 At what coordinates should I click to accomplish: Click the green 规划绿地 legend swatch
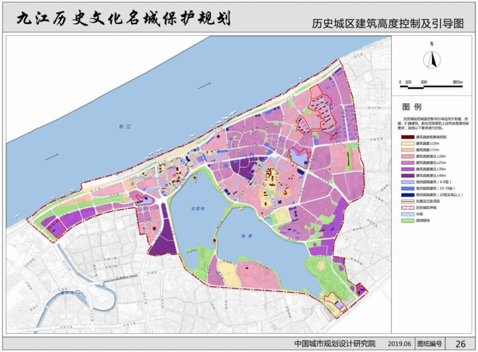(408, 220)
